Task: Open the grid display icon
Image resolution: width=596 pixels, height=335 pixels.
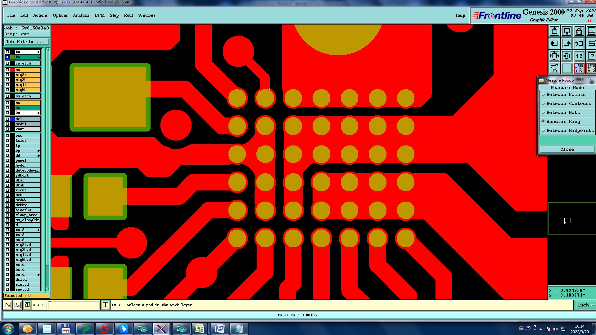Action: (567, 68)
